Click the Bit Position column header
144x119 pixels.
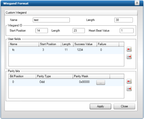tap(22, 76)
